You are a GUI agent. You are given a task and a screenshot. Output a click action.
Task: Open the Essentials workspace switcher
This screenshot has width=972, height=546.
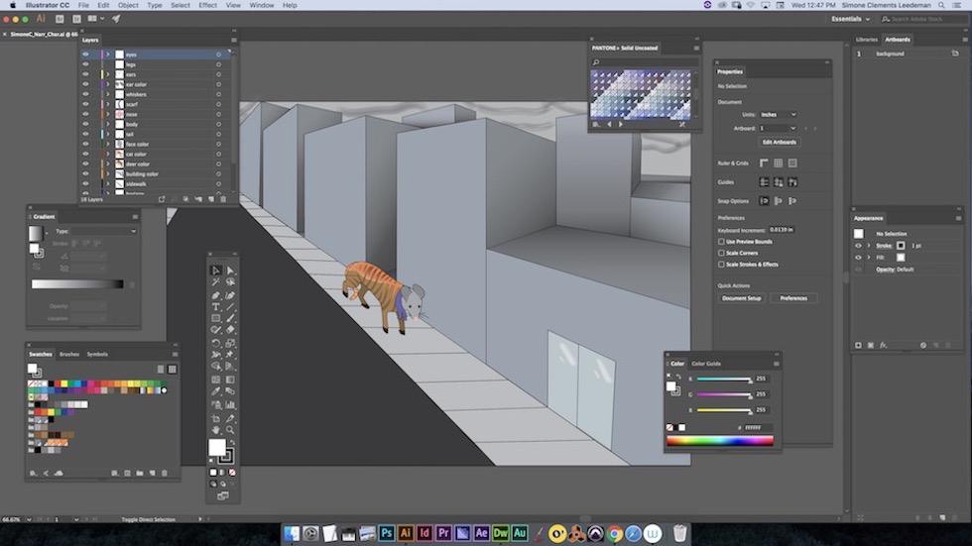(851, 19)
